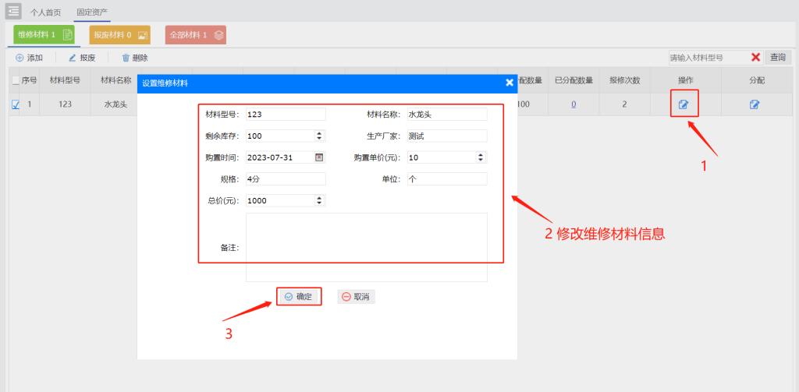Uncheck the row 1 checkbox

(x=16, y=104)
